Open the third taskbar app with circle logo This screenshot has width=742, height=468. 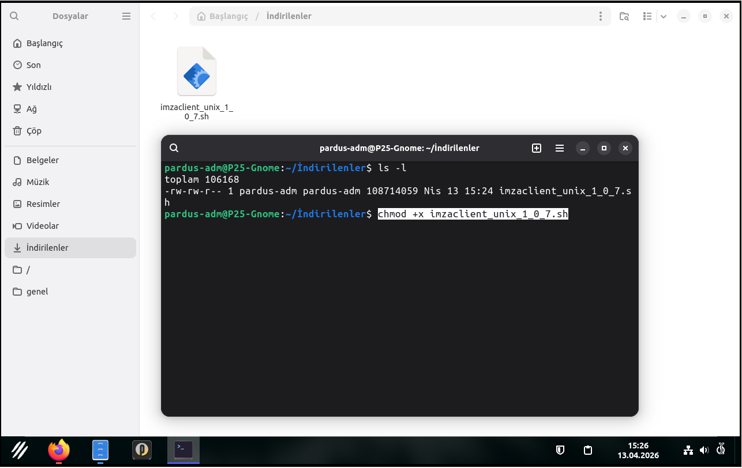[142, 450]
